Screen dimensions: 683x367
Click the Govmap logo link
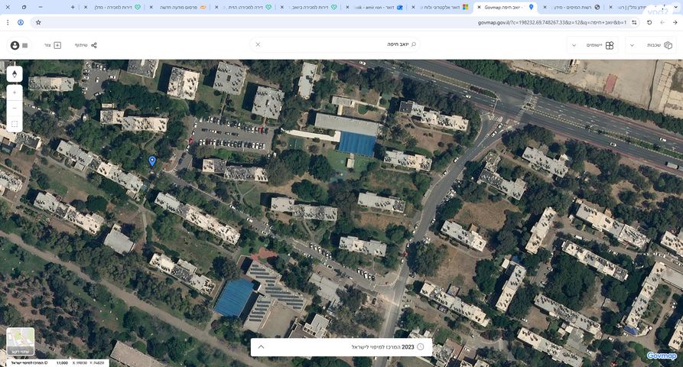pyautogui.click(x=661, y=356)
